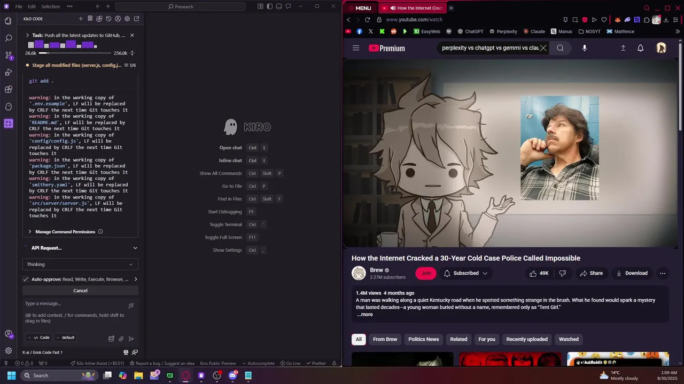Collapse the API Request section chevron
684x384 pixels.
tap(135, 248)
